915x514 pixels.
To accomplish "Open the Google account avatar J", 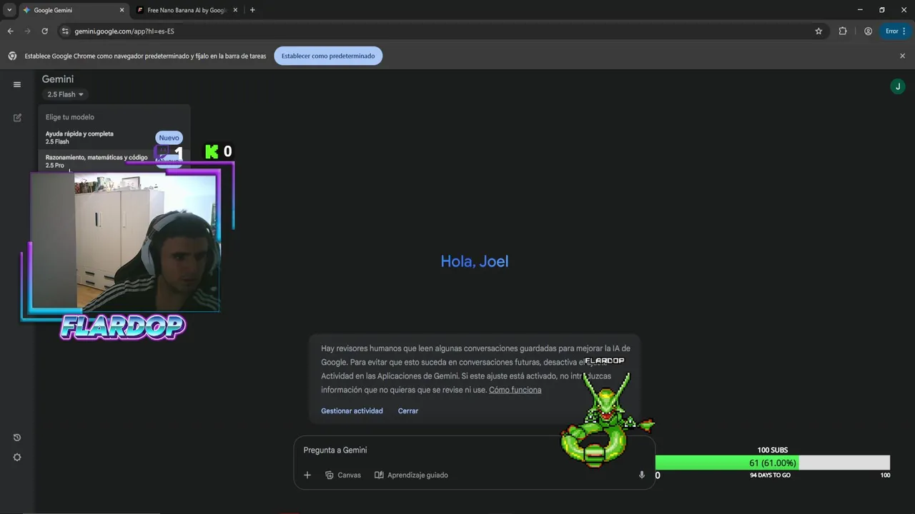I will [897, 86].
